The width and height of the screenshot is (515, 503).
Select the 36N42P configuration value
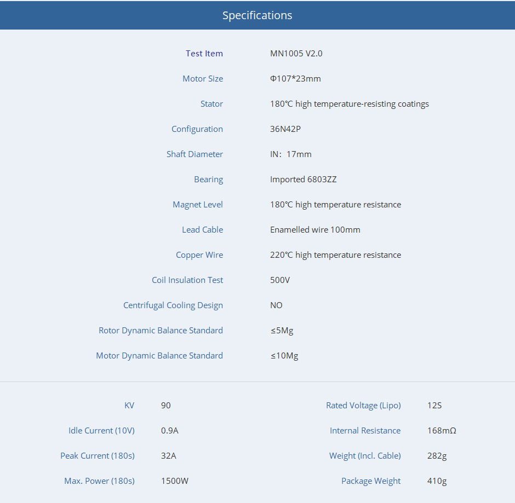285,129
